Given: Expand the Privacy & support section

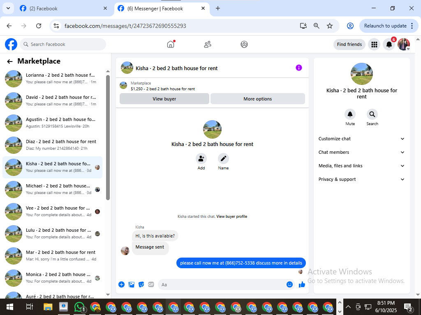Looking at the screenshot, I should pos(361,179).
